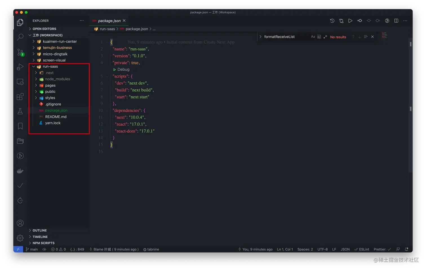Open Explorer Views and More Actions ellipsis

(82, 21)
